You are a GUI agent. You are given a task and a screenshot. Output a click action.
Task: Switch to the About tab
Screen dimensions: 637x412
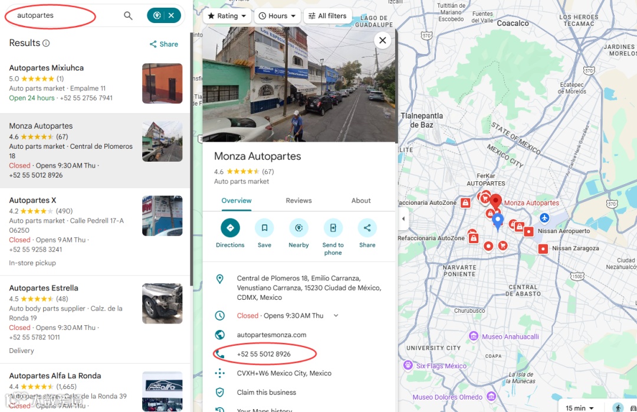(x=361, y=201)
